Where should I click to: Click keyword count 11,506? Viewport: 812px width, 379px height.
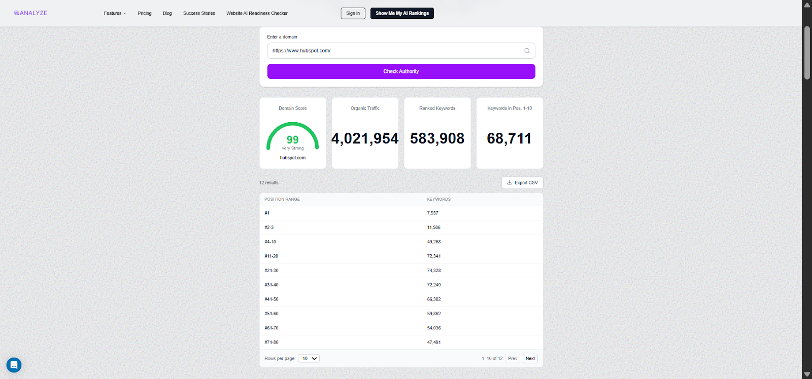[x=434, y=228]
